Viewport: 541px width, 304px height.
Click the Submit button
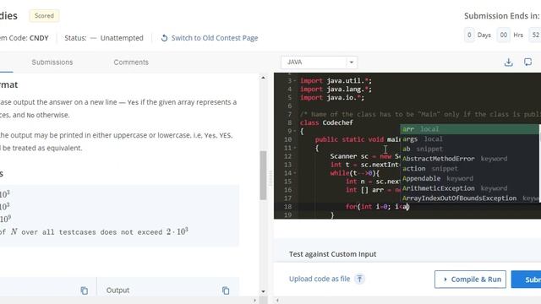click(527, 280)
